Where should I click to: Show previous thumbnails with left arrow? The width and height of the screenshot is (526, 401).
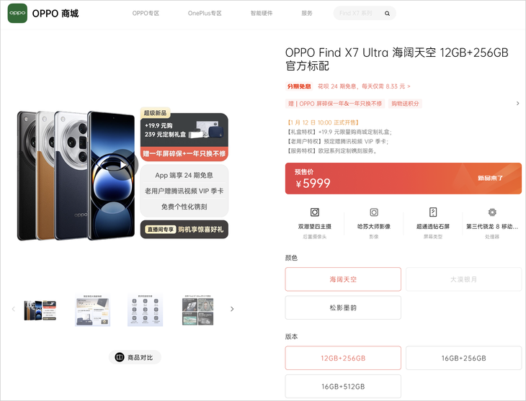click(14, 309)
